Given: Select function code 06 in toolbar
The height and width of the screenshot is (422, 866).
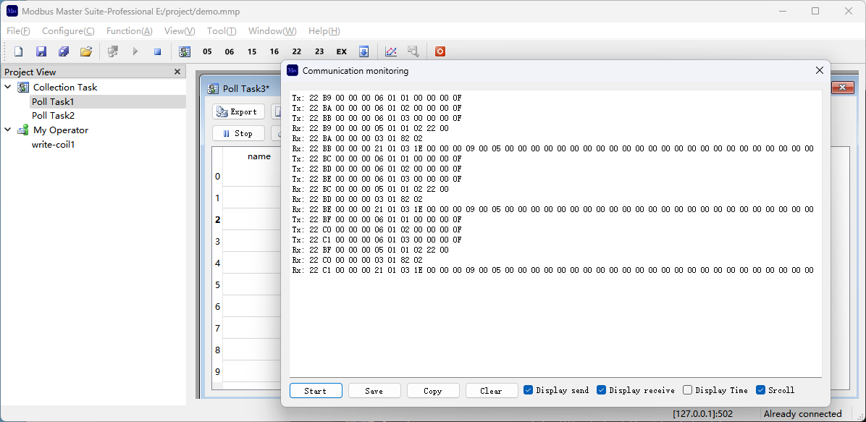Looking at the screenshot, I should 230,51.
